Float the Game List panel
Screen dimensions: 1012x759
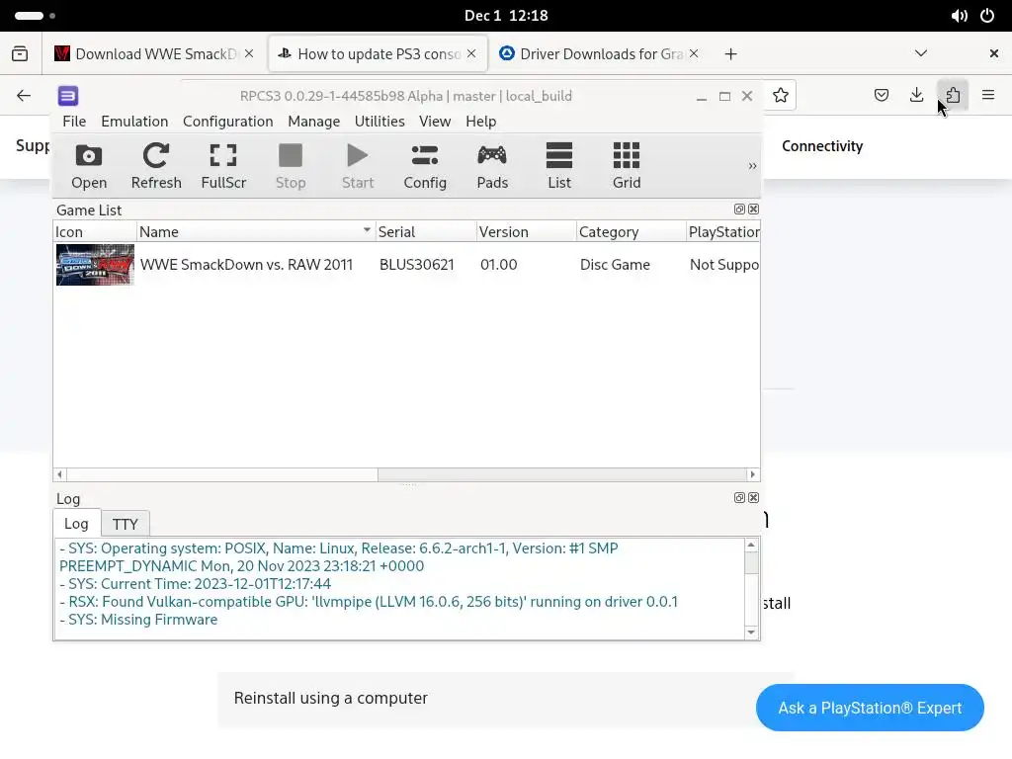[x=739, y=210]
